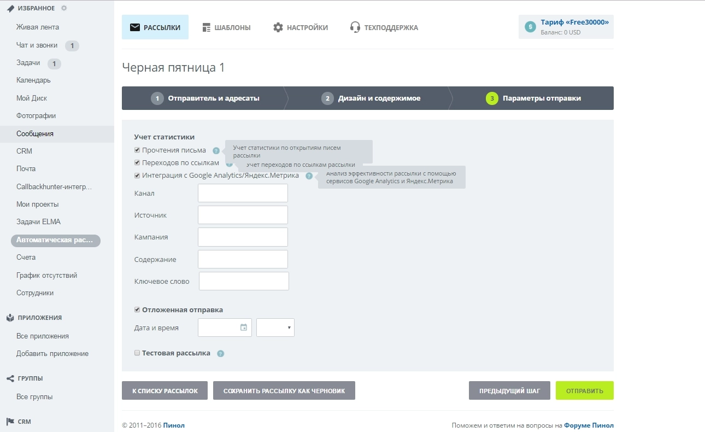The height and width of the screenshot is (432, 705).
Task: Click the headset icon for Техподдержка
Action: click(355, 27)
